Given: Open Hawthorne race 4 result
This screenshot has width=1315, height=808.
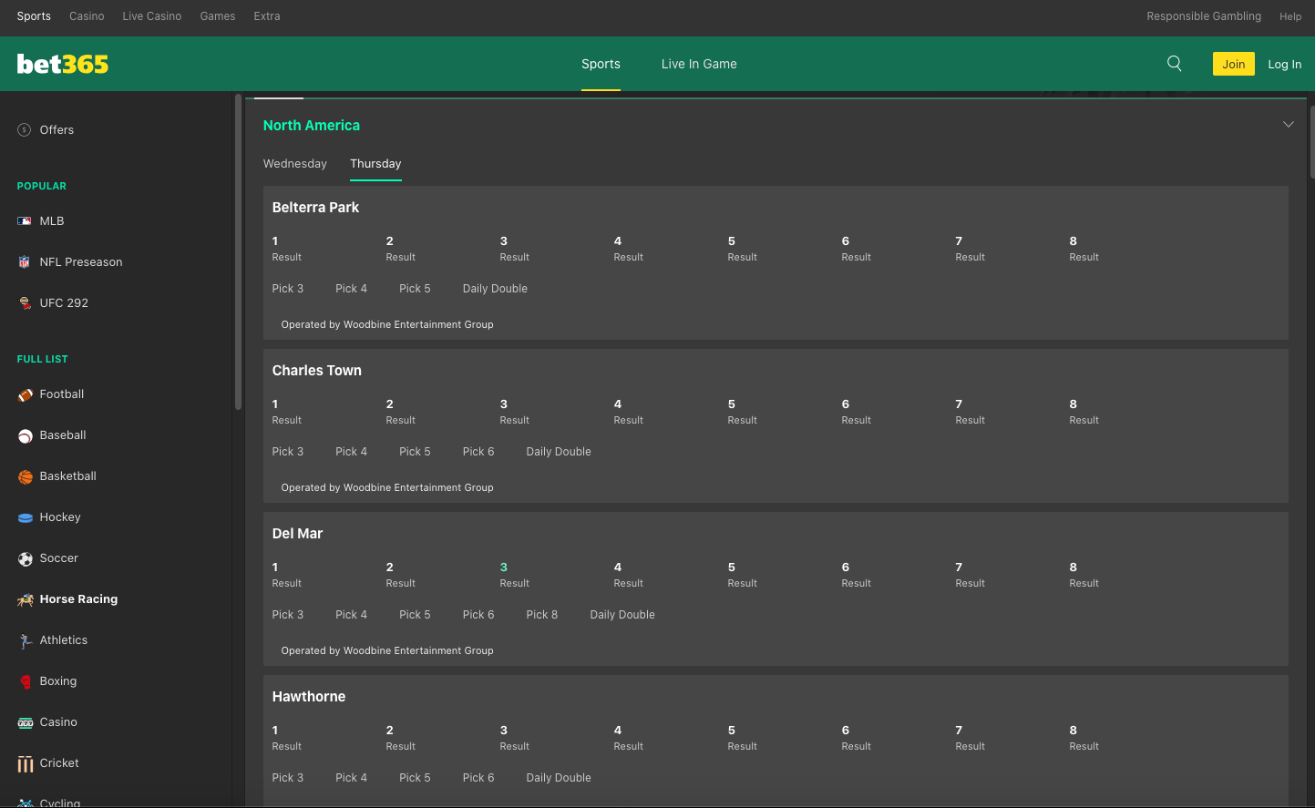Looking at the screenshot, I should tap(628, 738).
